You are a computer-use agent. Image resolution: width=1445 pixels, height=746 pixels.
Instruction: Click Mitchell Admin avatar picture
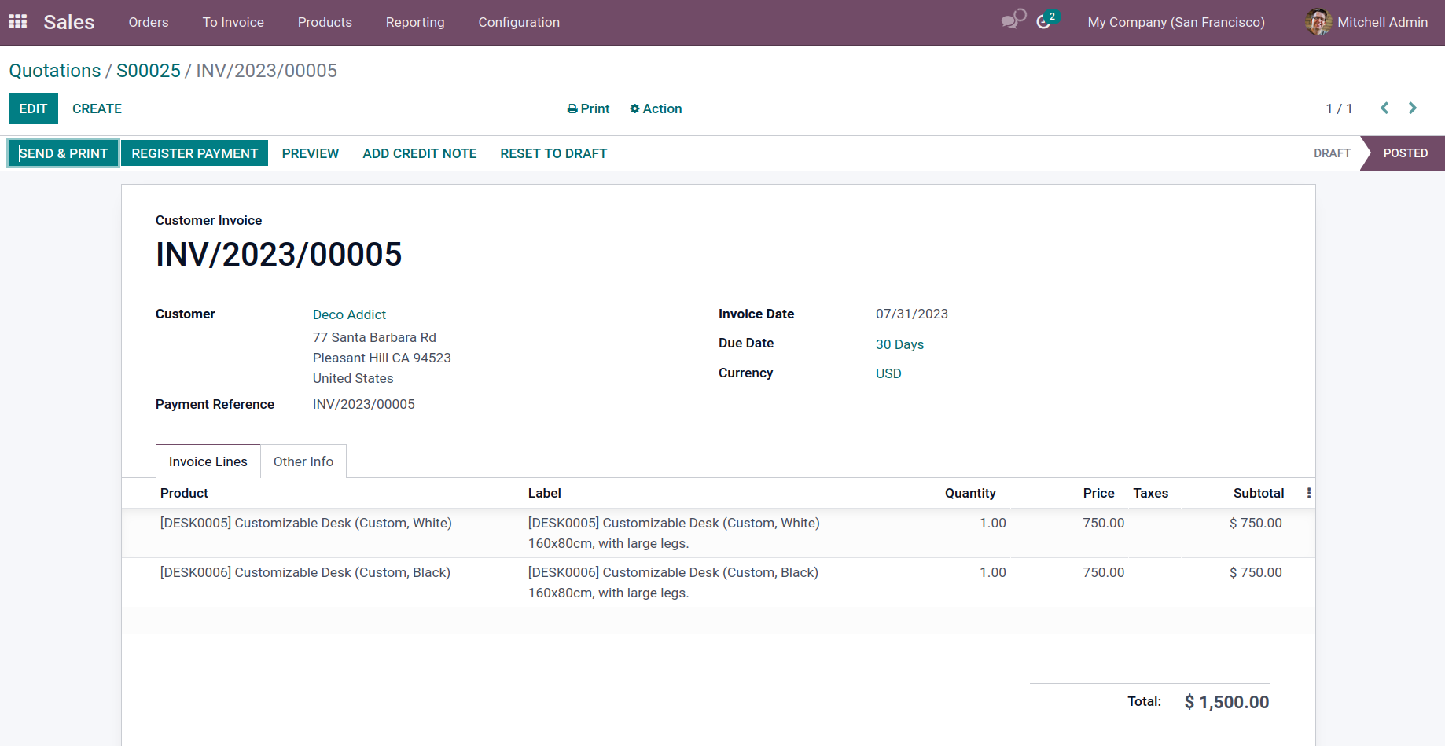(1318, 22)
